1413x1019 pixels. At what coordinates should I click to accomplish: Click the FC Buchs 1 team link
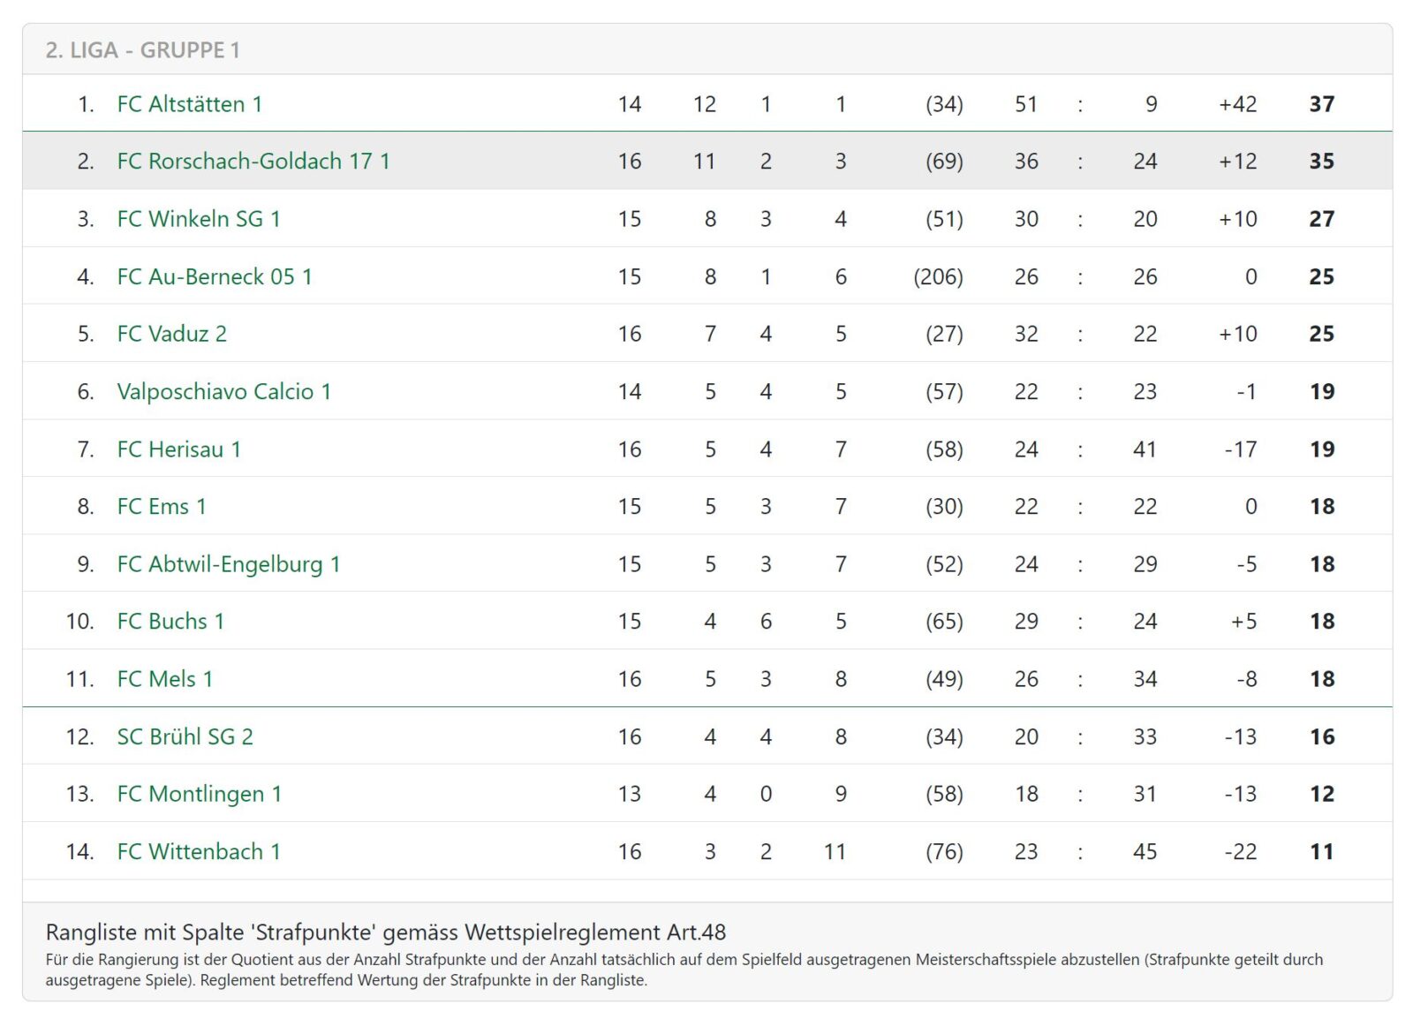[170, 622]
